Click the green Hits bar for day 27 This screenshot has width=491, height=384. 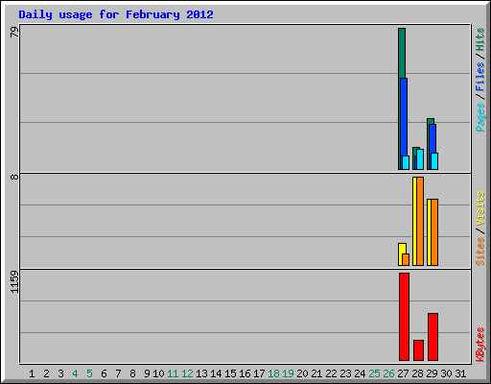tap(402, 53)
